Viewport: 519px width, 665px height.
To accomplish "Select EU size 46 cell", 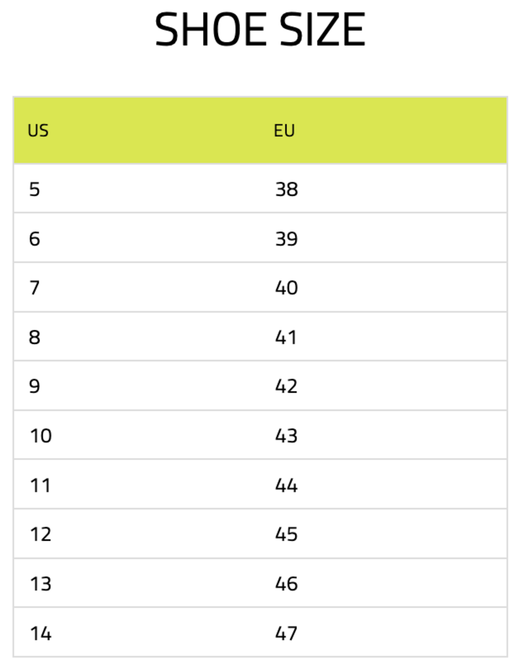I will coord(286,583).
